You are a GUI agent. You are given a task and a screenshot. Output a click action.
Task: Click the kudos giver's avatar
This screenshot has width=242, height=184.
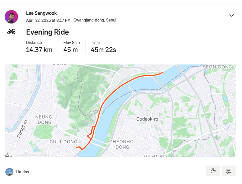(x=9, y=172)
